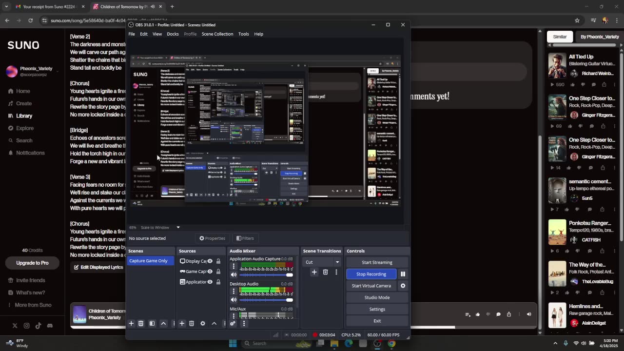Toggle visibility of Application source

click(x=210, y=282)
